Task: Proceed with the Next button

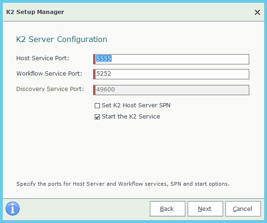Action: pyautogui.click(x=205, y=209)
